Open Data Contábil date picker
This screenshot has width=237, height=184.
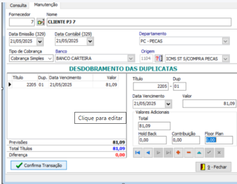pyautogui.click(x=90, y=41)
